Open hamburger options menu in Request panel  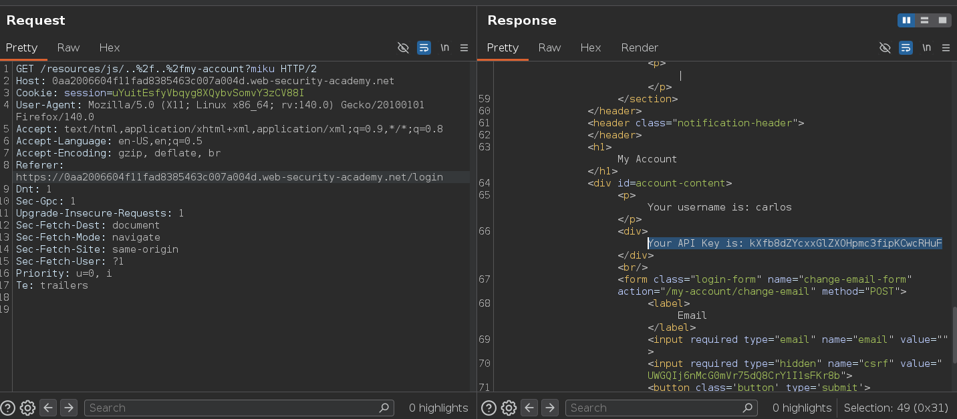tap(464, 47)
